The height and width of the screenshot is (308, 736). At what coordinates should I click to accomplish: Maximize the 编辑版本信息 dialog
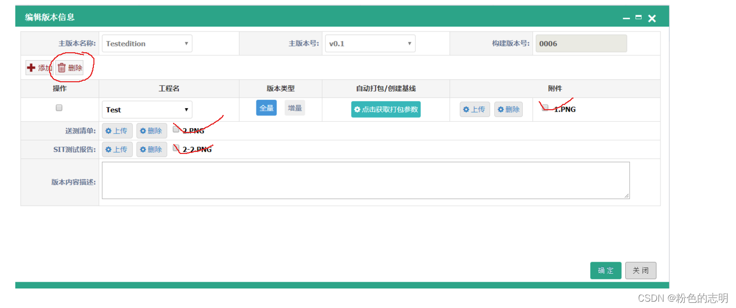[x=638, y=17]
